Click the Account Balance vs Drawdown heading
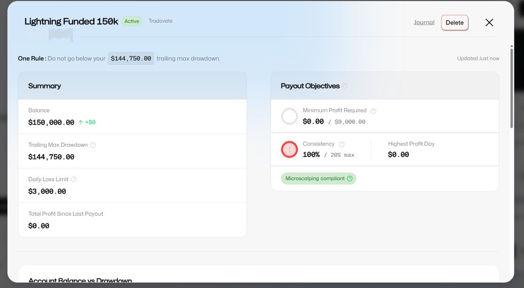 [80, 280]
